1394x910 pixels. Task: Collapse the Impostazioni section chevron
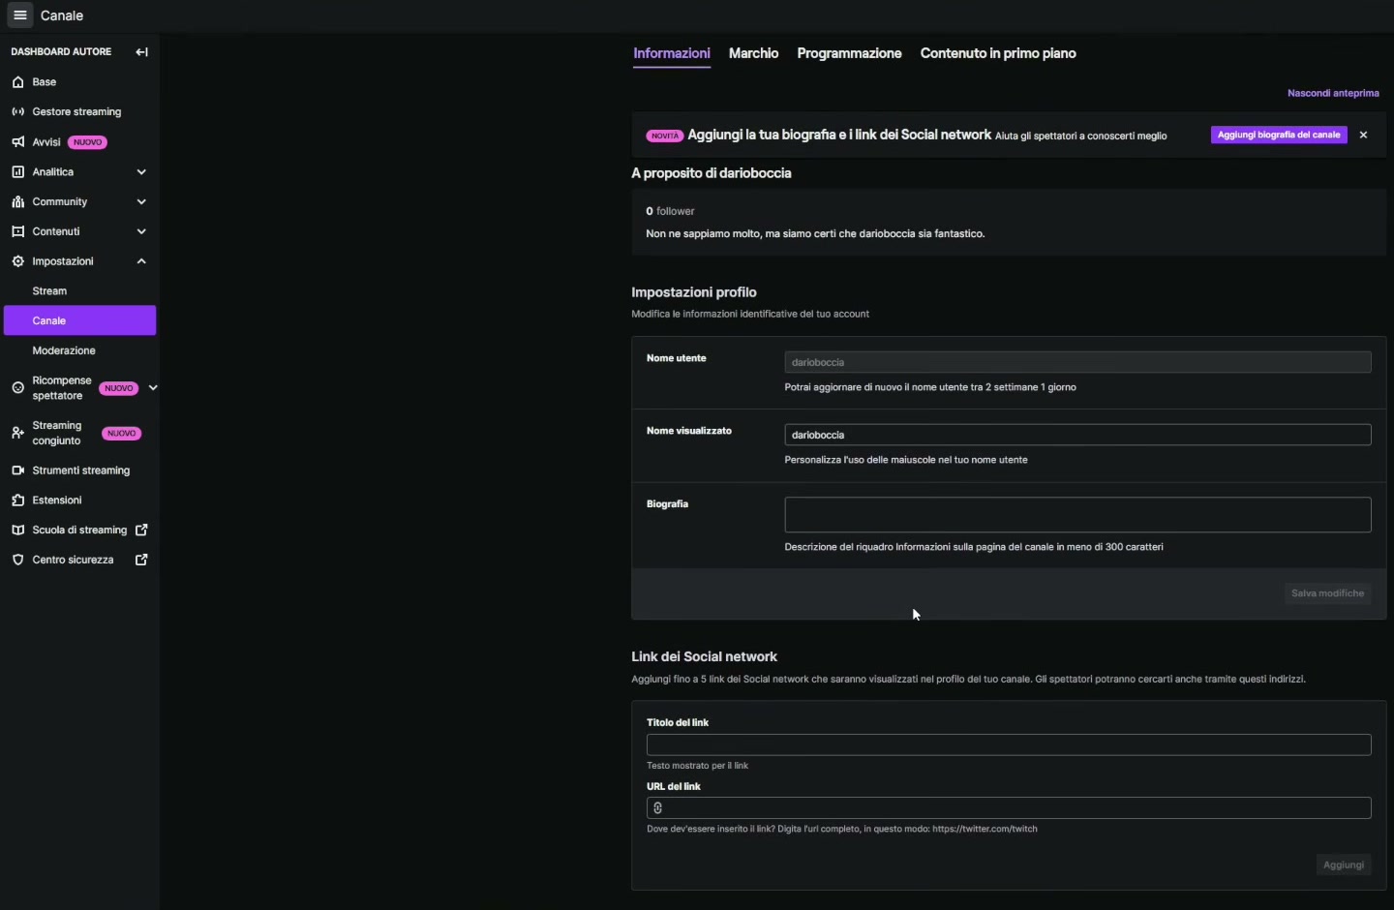(x=141, y=261)
